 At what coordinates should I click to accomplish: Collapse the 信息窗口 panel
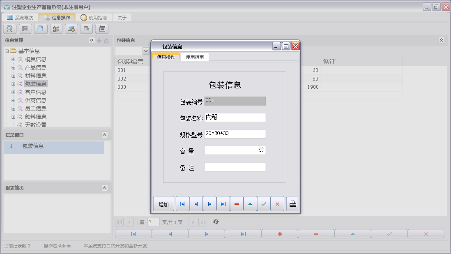click(x=104, y=135)
